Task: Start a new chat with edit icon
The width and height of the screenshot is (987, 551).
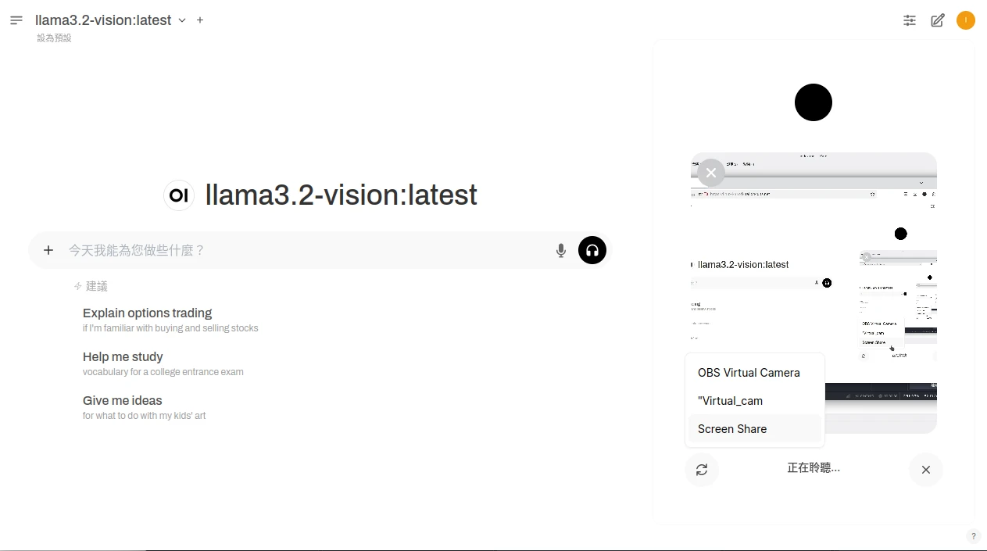Action: tap(938, 21)
